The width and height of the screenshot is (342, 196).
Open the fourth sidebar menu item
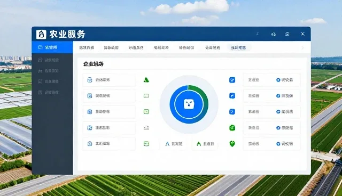click(52, 81)
